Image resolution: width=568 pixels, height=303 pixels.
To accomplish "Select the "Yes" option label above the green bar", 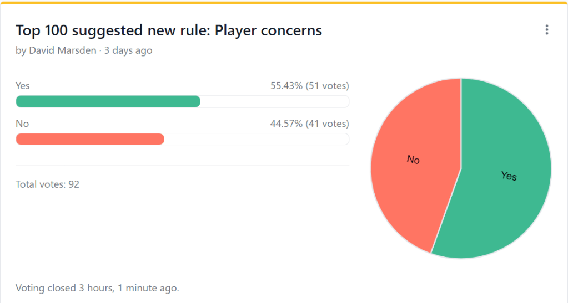I will pos(23,86).
